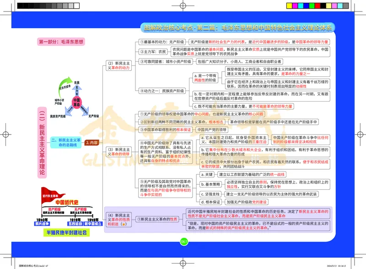This screenshot has height=269, width=366.
Task: Click the 半殖民地半封建社会 green label
Action: click(67, 231)
